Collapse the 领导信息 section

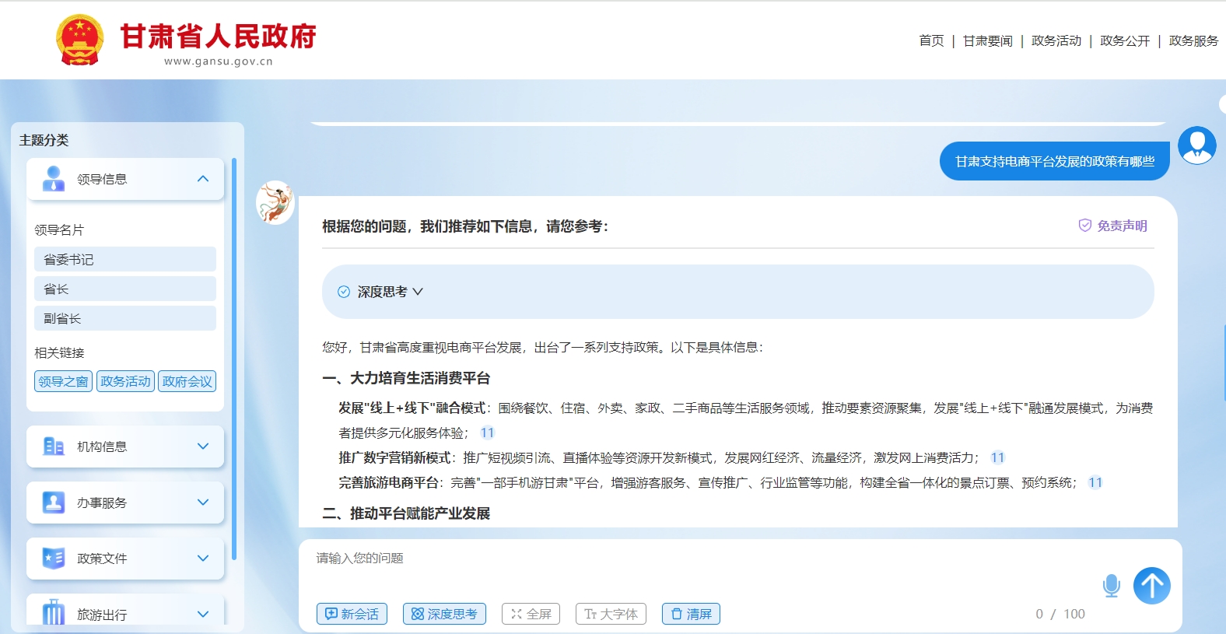click(203, 179)
